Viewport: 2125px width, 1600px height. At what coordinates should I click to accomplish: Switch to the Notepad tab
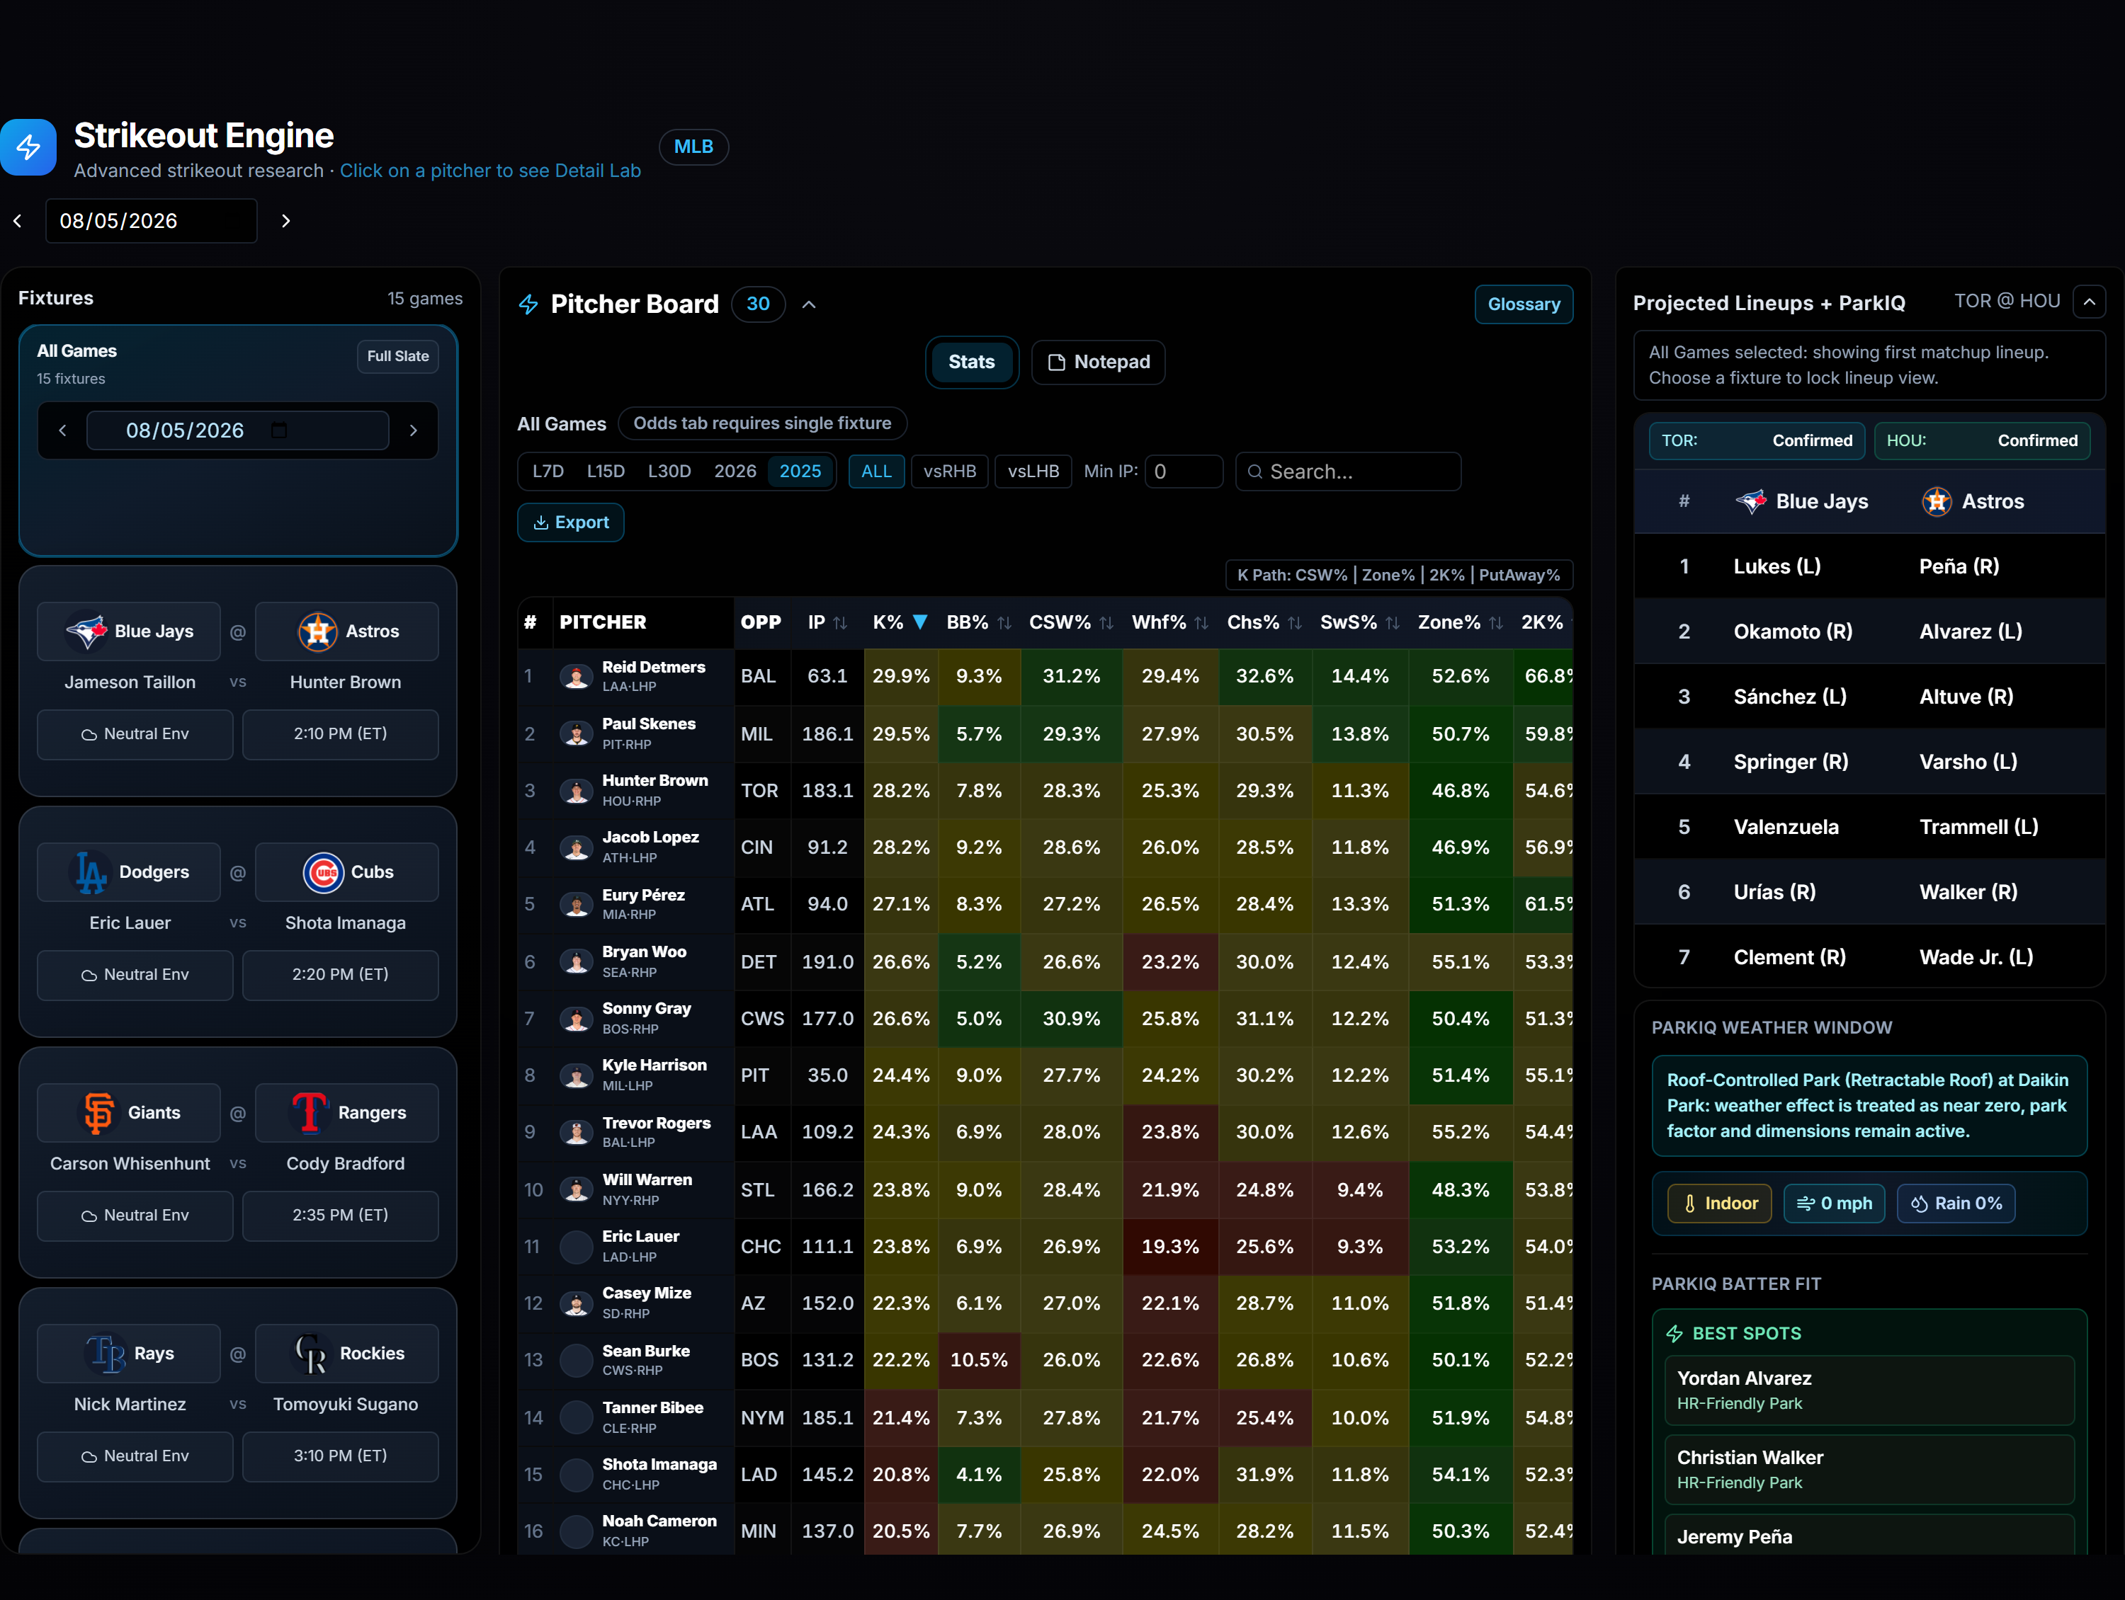1098,362
